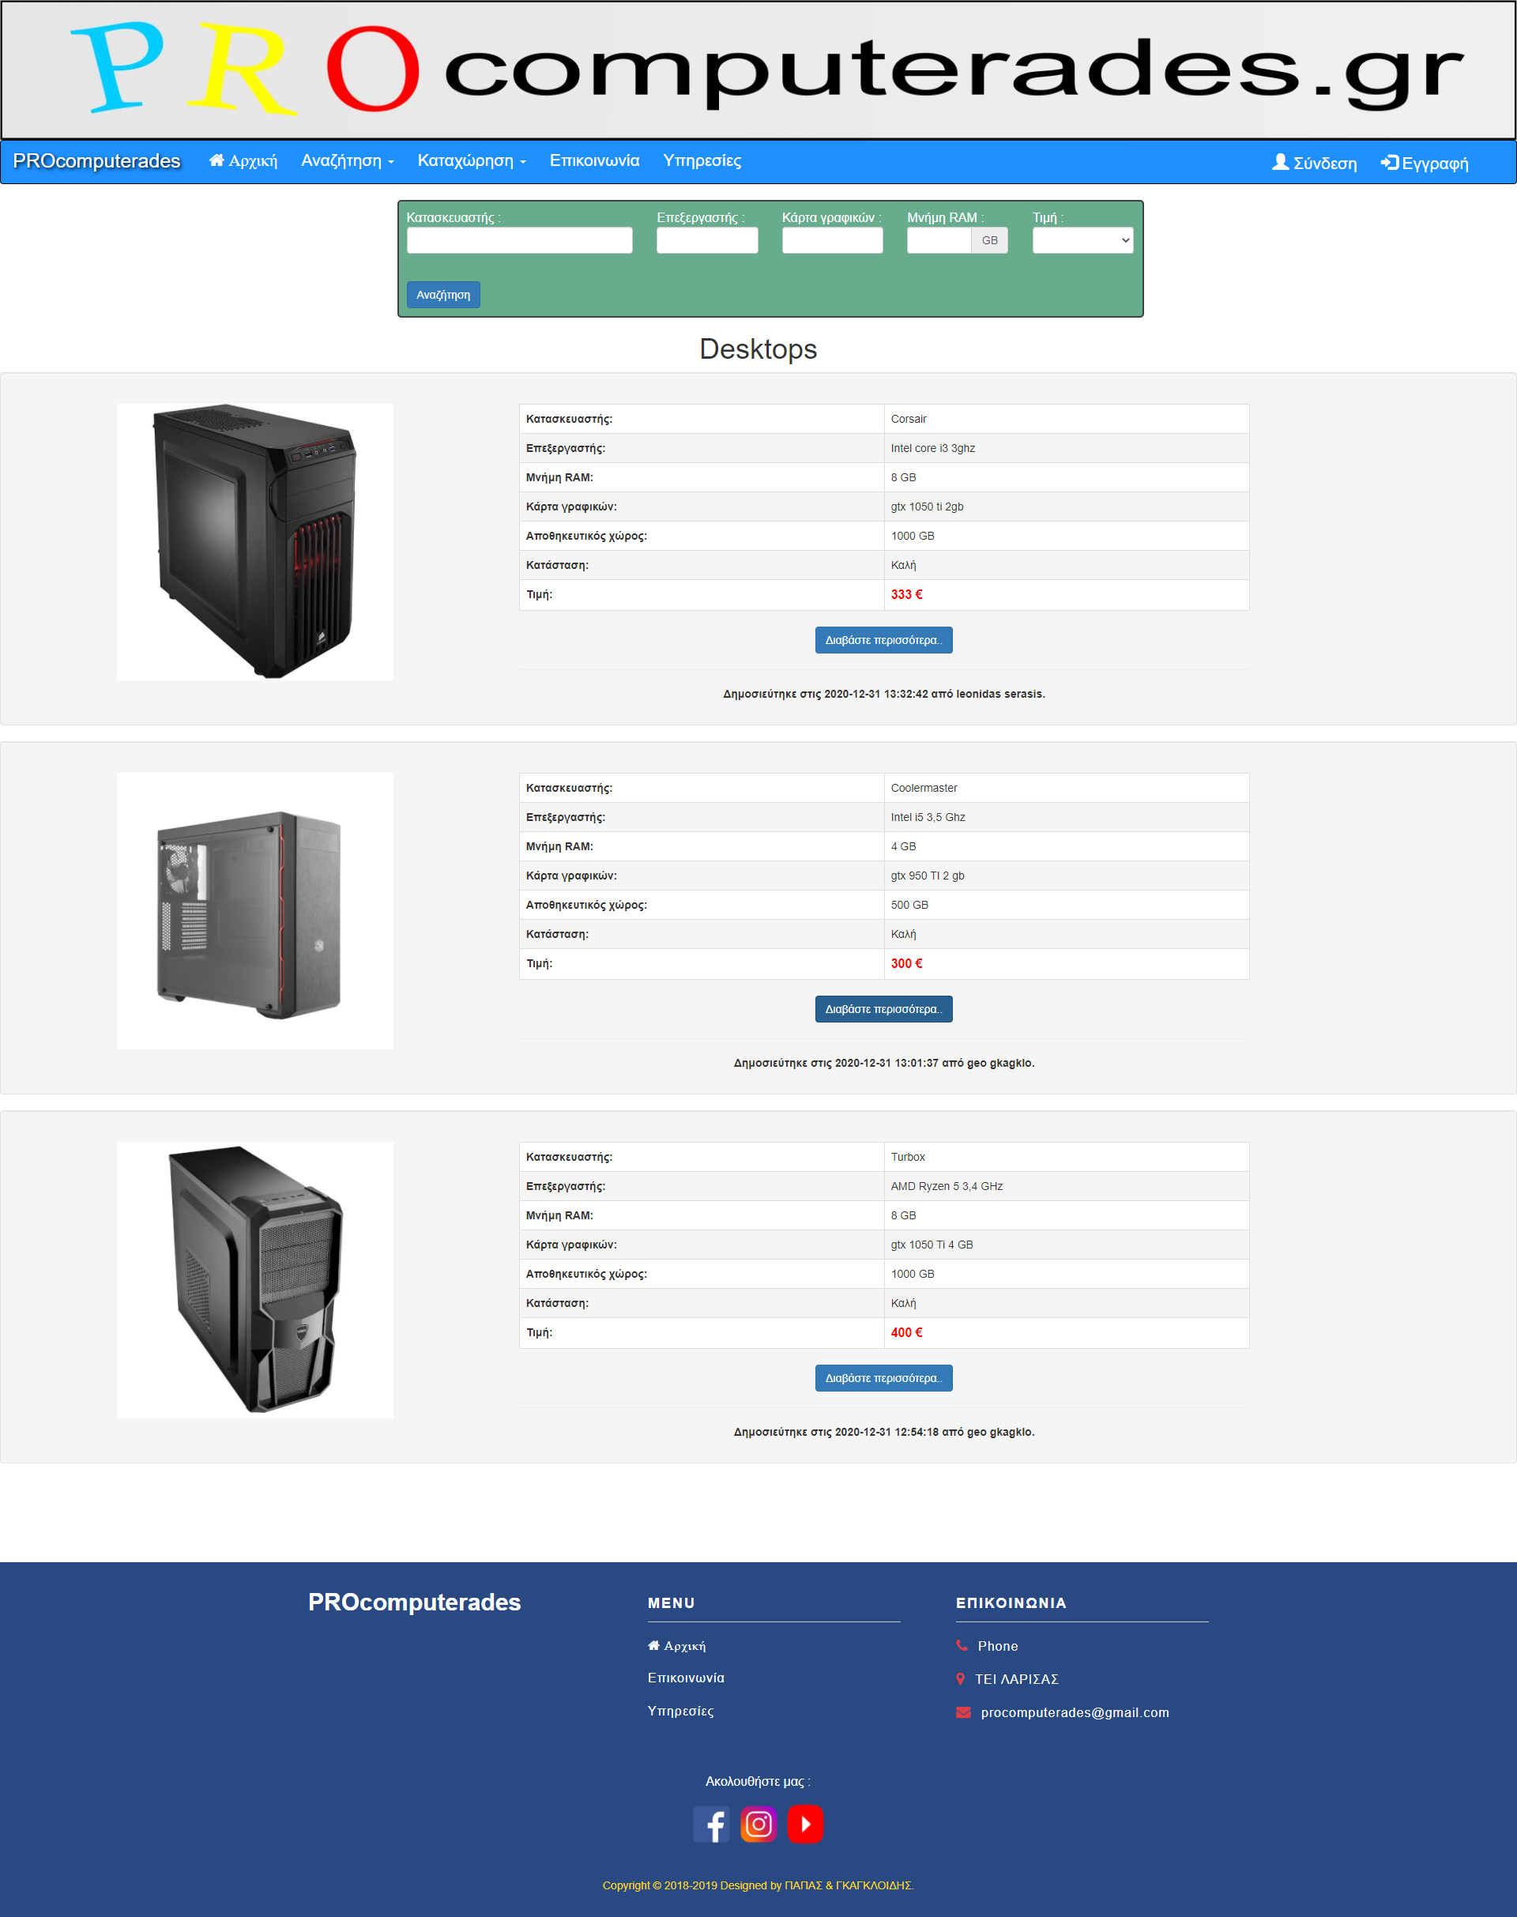
Task: Click the YouTube play icon in footer
Action: pos(804,1824)
